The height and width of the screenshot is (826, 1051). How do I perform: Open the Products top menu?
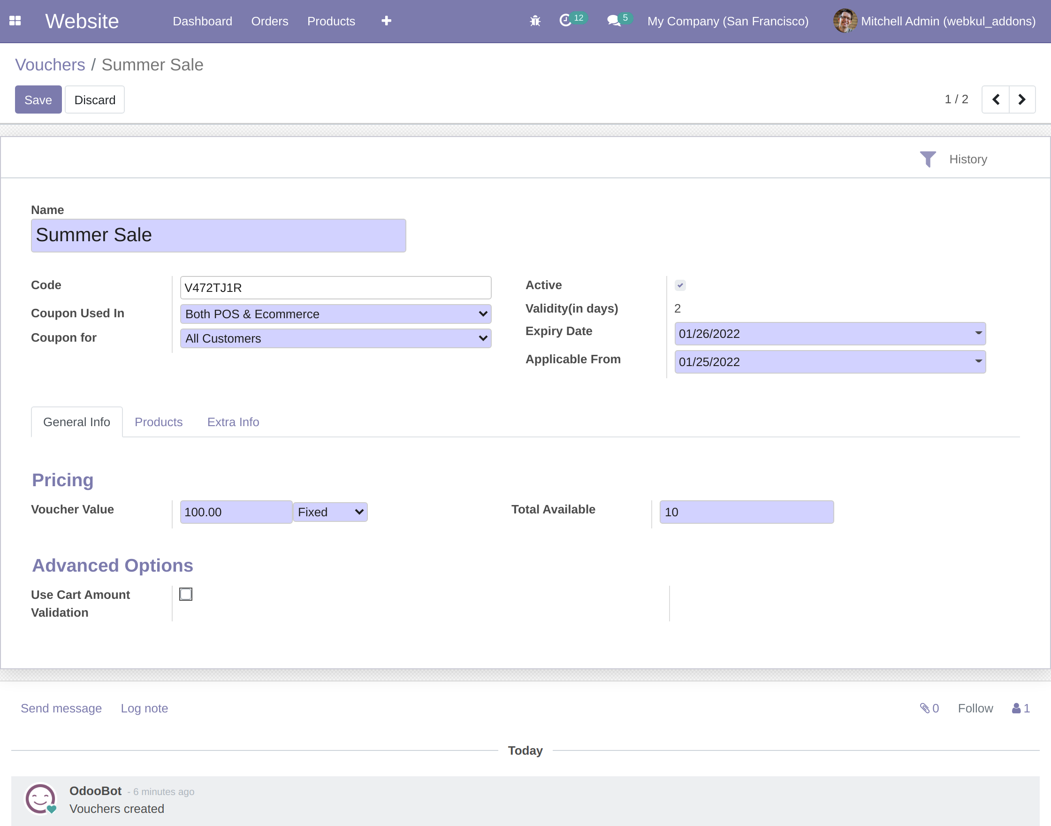[x=331, y=21]
